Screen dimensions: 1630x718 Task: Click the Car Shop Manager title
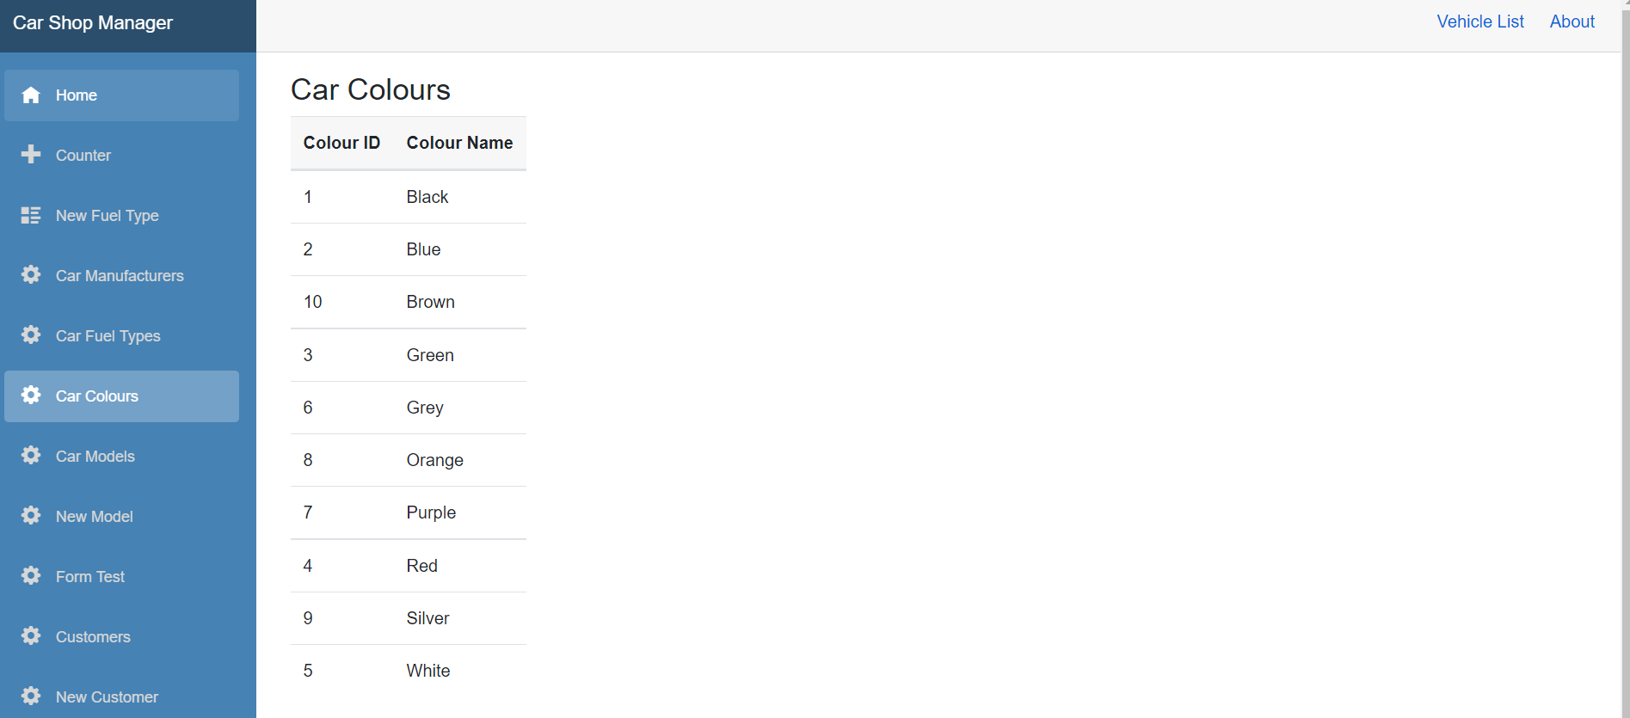click(93, 23)
